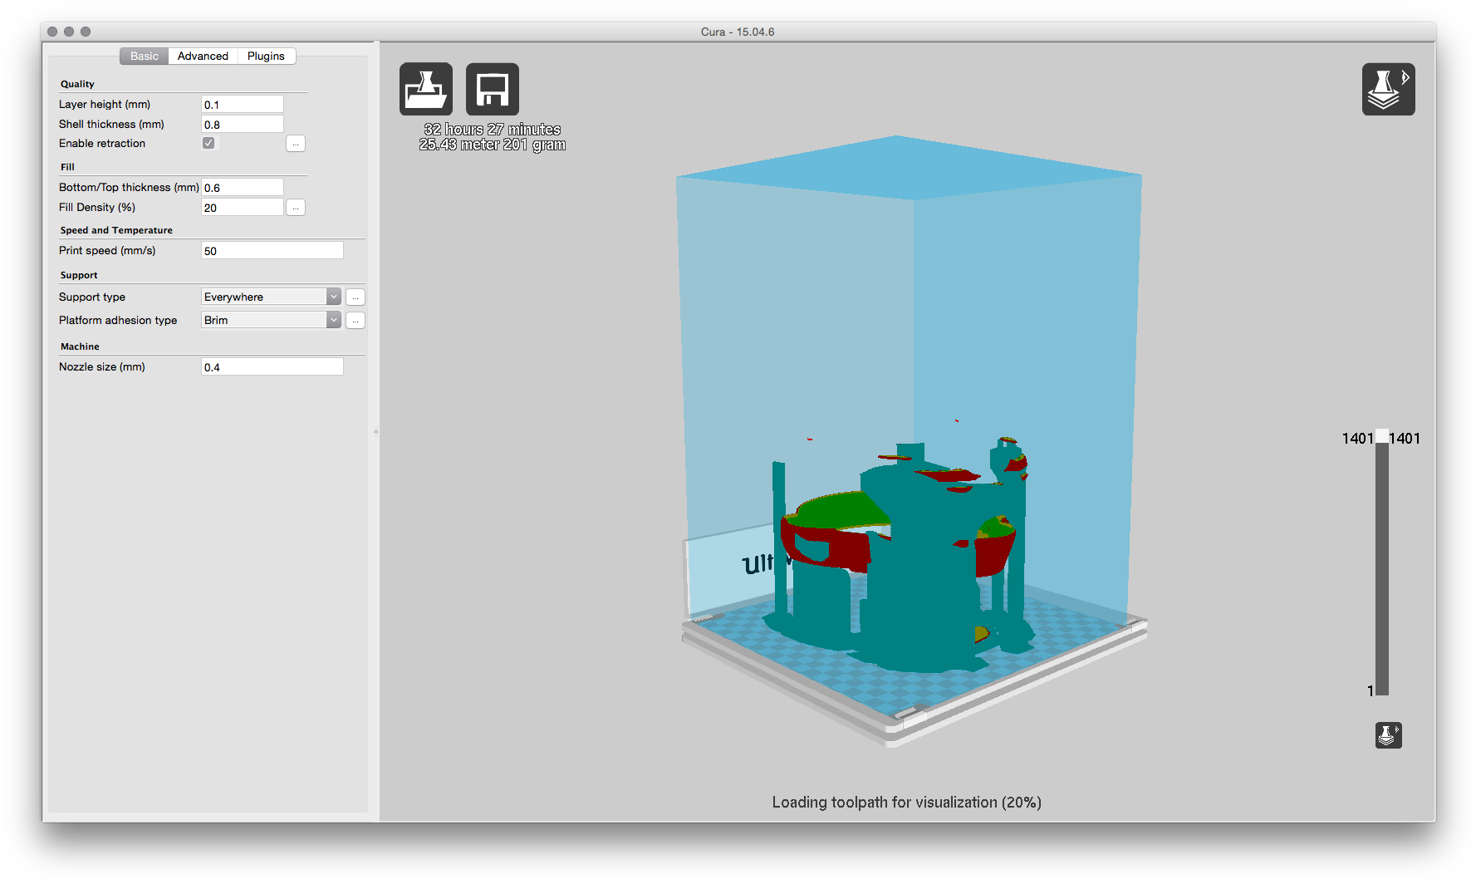Open Fill Density extra settings button

pyautogui.click(x=296, y=208)
